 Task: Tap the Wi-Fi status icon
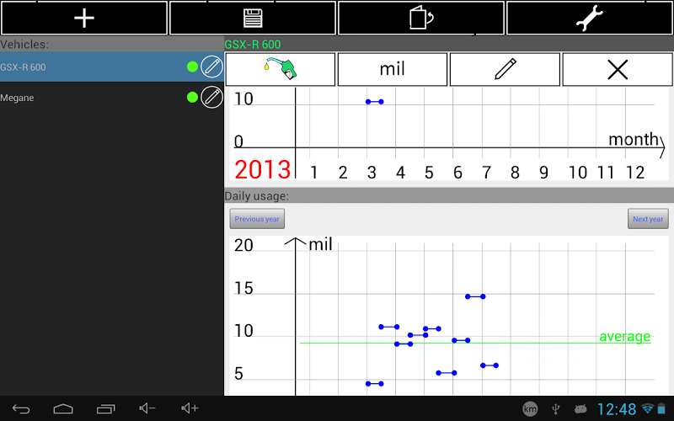point(647,408)
